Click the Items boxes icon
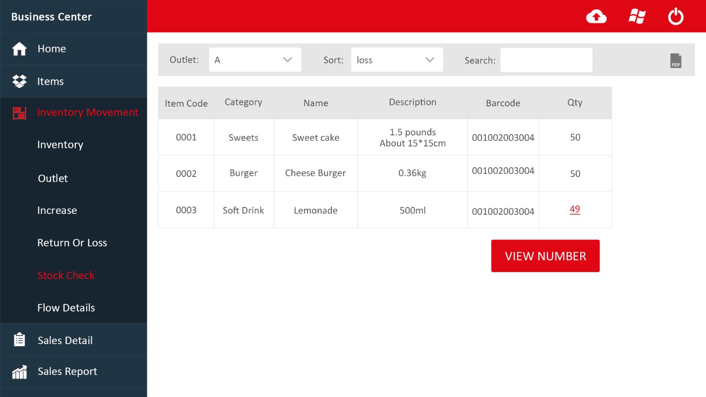This screenshot has height=397, width=706. (19, 81)
